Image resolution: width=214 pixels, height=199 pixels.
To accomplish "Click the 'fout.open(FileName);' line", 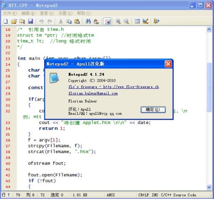I will [x=55, y=175].
